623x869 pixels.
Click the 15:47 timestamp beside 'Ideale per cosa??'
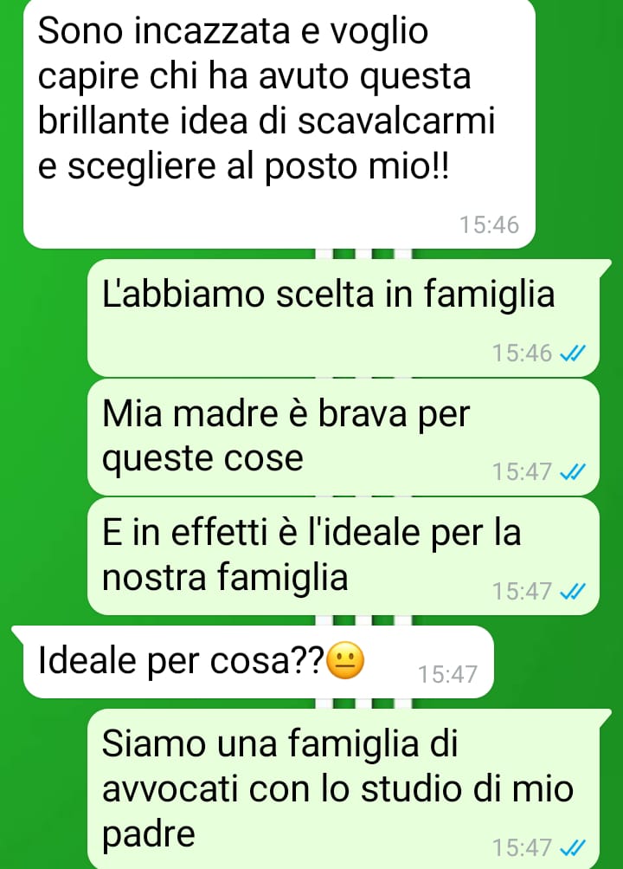pos(447,674)
